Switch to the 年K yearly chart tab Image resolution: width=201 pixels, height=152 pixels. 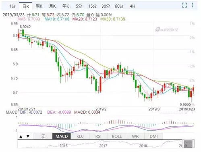[66, 6]
